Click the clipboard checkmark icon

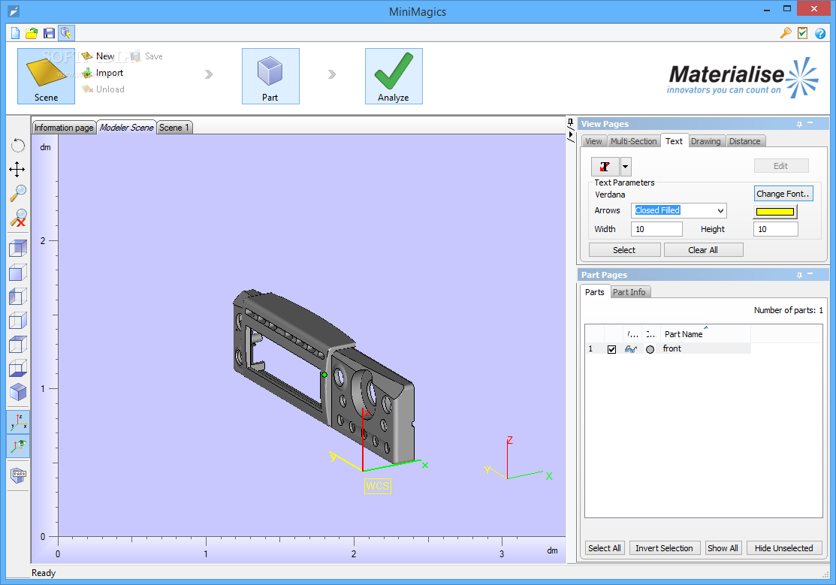pos(802,33)
